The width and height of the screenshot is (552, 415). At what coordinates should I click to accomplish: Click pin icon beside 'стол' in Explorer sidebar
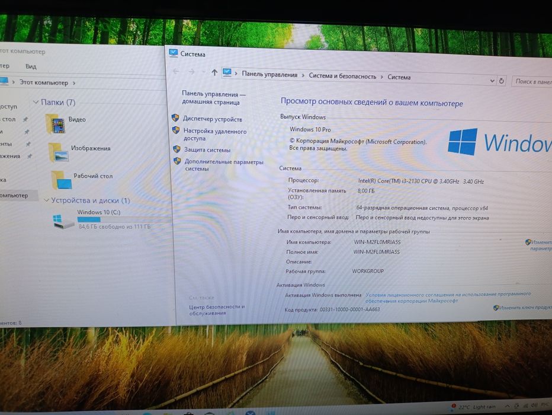[x=25, y=119]
